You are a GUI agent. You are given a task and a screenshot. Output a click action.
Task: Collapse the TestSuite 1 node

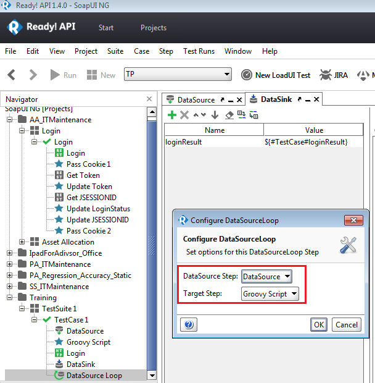point(22,308)
